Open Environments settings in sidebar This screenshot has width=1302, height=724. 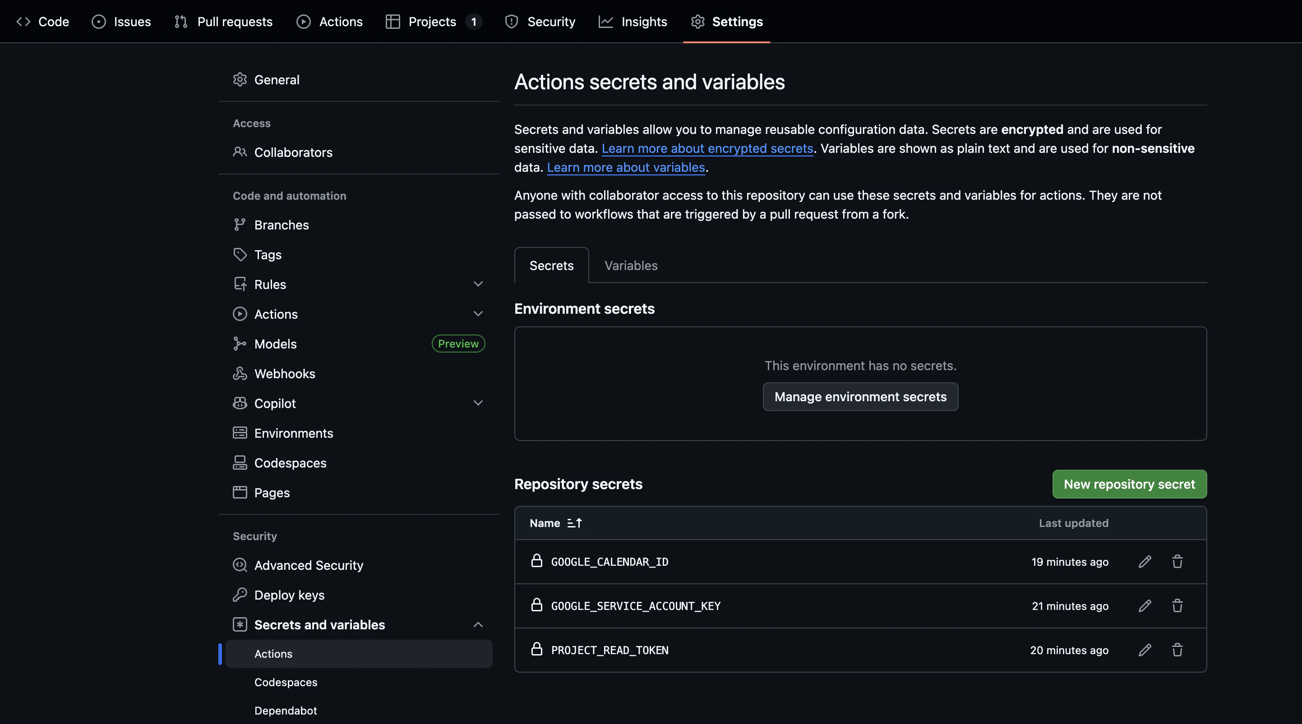[x=359, y=433]
